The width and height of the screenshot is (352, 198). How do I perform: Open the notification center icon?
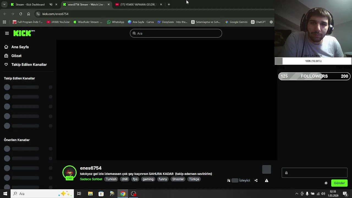click(345, 194)
